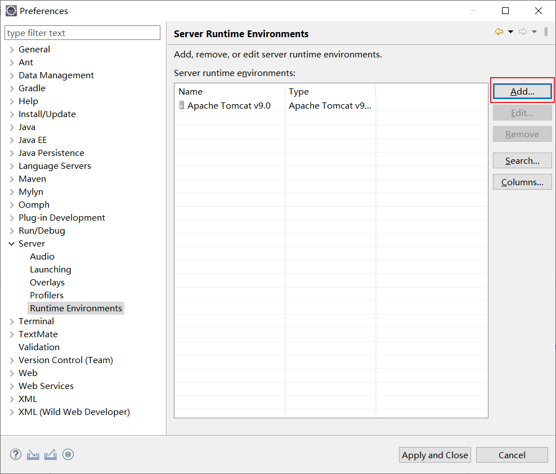Click the Columns... button
The image size is (556, 474).
pyautogui.click(x=522, y=182)
